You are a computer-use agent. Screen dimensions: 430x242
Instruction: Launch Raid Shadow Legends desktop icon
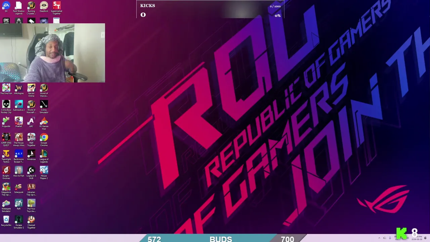[x=18, y=8]
